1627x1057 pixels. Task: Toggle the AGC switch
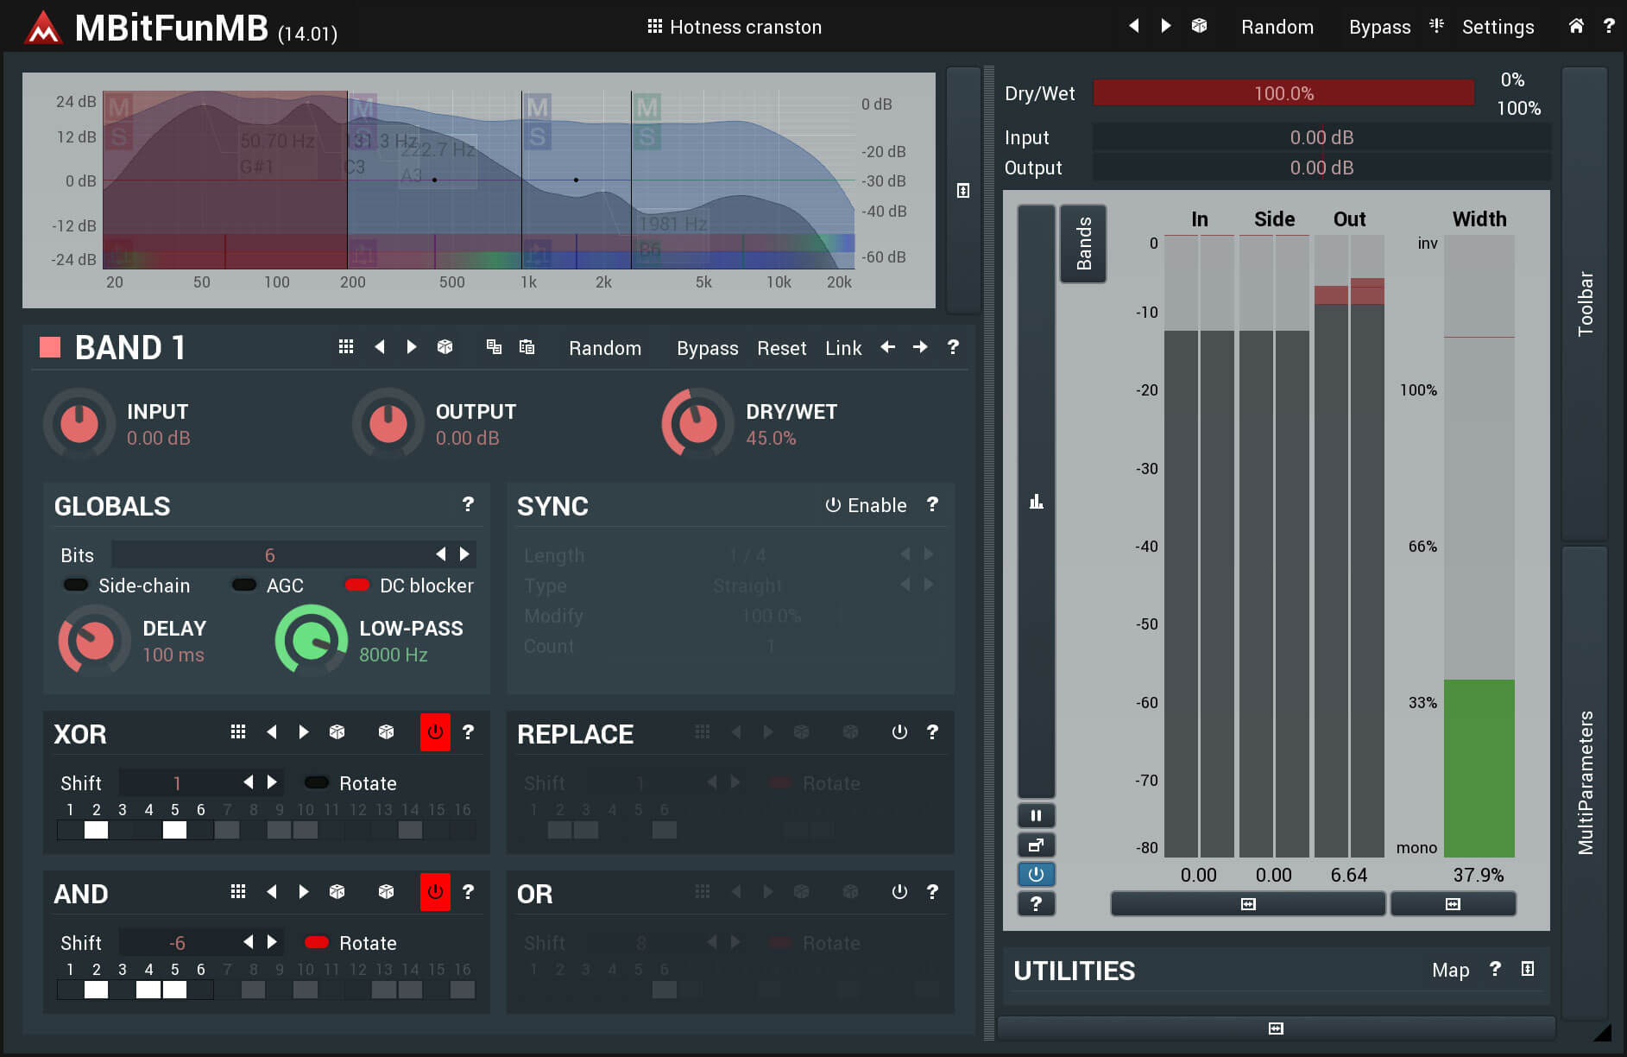[x=244, y=585]
